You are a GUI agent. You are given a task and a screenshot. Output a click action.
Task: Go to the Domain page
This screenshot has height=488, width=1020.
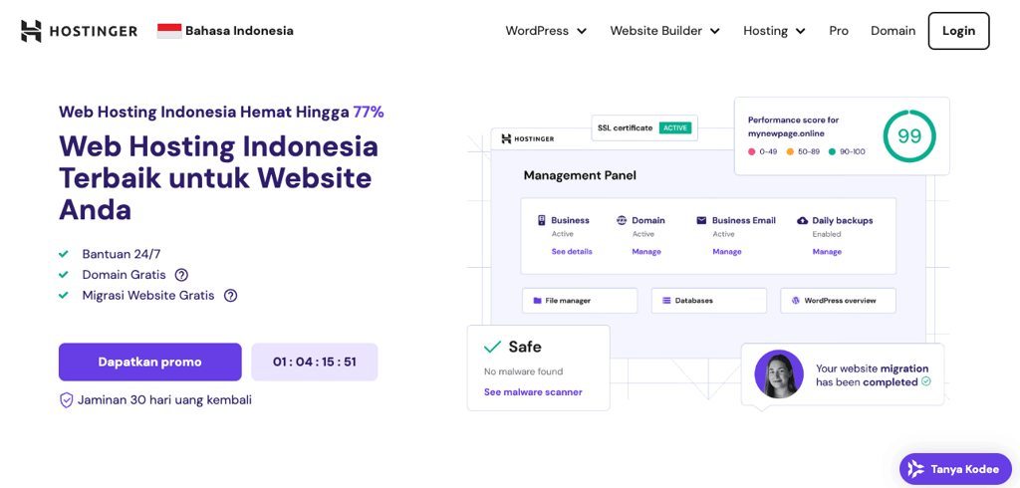893,31
